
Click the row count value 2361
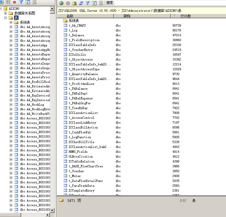point(176,190)
